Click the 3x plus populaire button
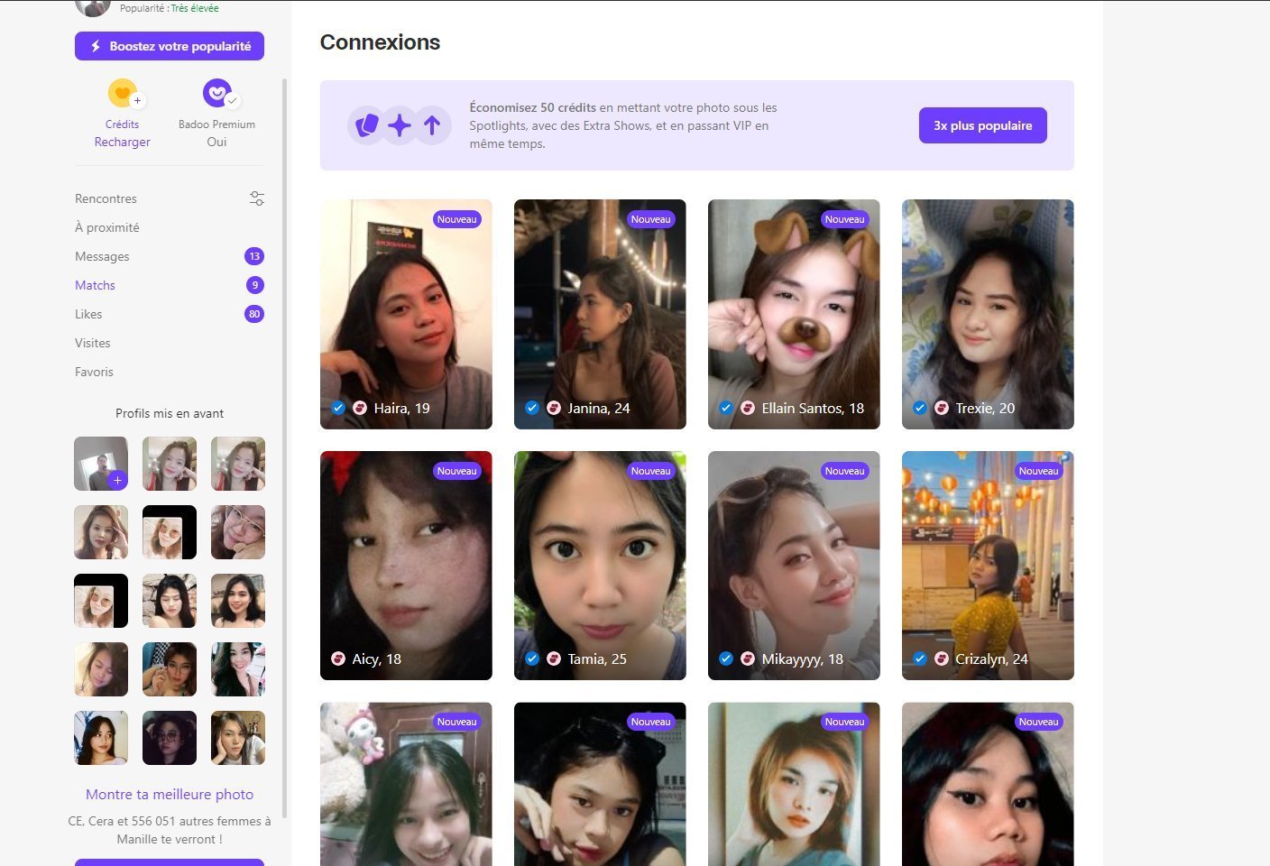This screenshot has width=1270, height=866. pyautogui.click(x=982, y=125)
